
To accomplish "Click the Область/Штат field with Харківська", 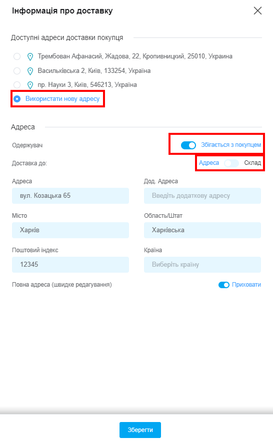I will point(202,230).
